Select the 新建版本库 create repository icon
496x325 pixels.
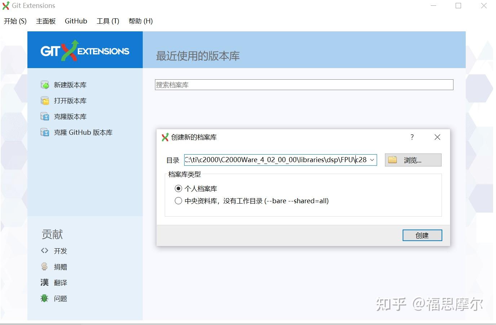(45, 84)
